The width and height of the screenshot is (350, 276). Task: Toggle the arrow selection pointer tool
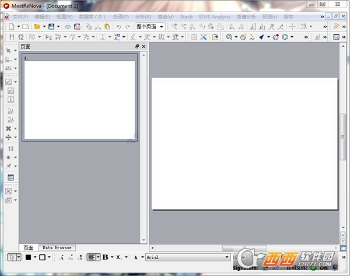click(12, 257)
